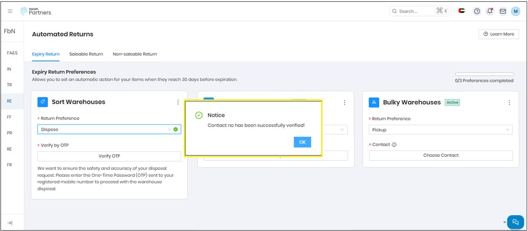Open Bulky Warehouses three-dot options menu
The width and height of the screenshot is (528, 231).
point(509,103)
